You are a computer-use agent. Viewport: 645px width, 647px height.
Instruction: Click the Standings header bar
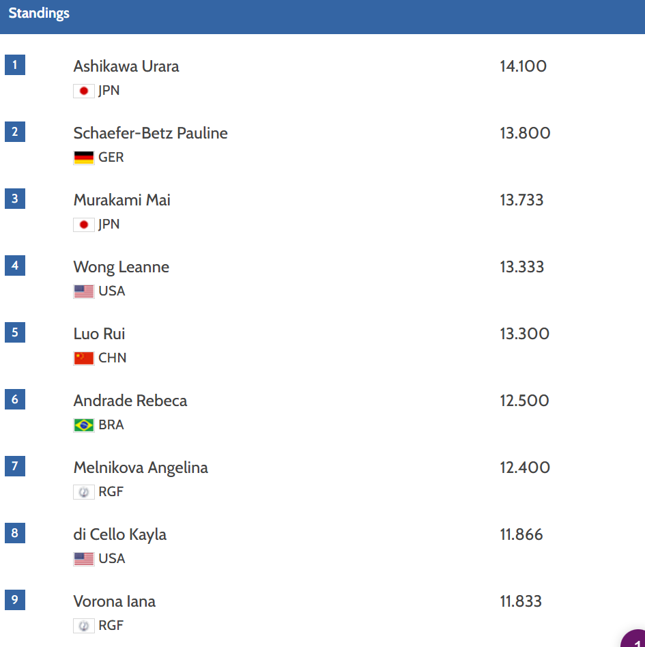[322, 16]
